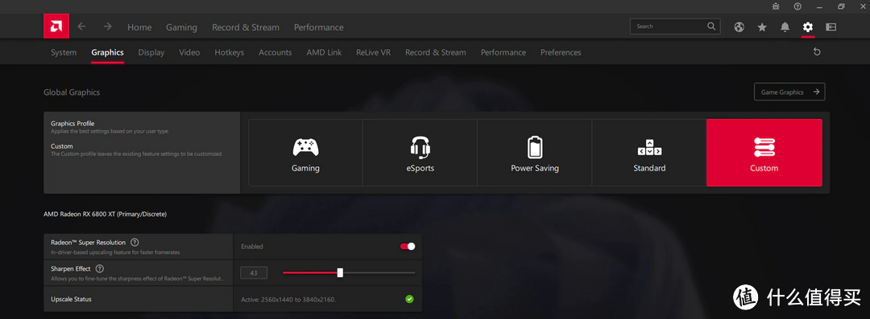Viewport: 870px width, 319px height.
Task: Switch to the Hotkeys tab
Action: point(229,52)
